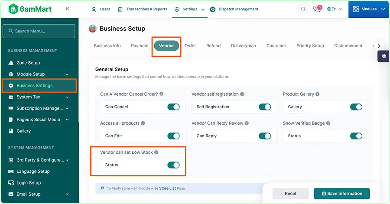Click the globe language icon
390x204 pixels.
tap(329, 9)
